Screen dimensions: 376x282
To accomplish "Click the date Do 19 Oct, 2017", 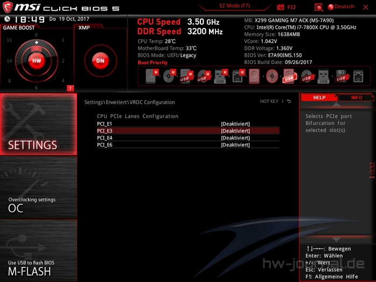I will (69, 19).
